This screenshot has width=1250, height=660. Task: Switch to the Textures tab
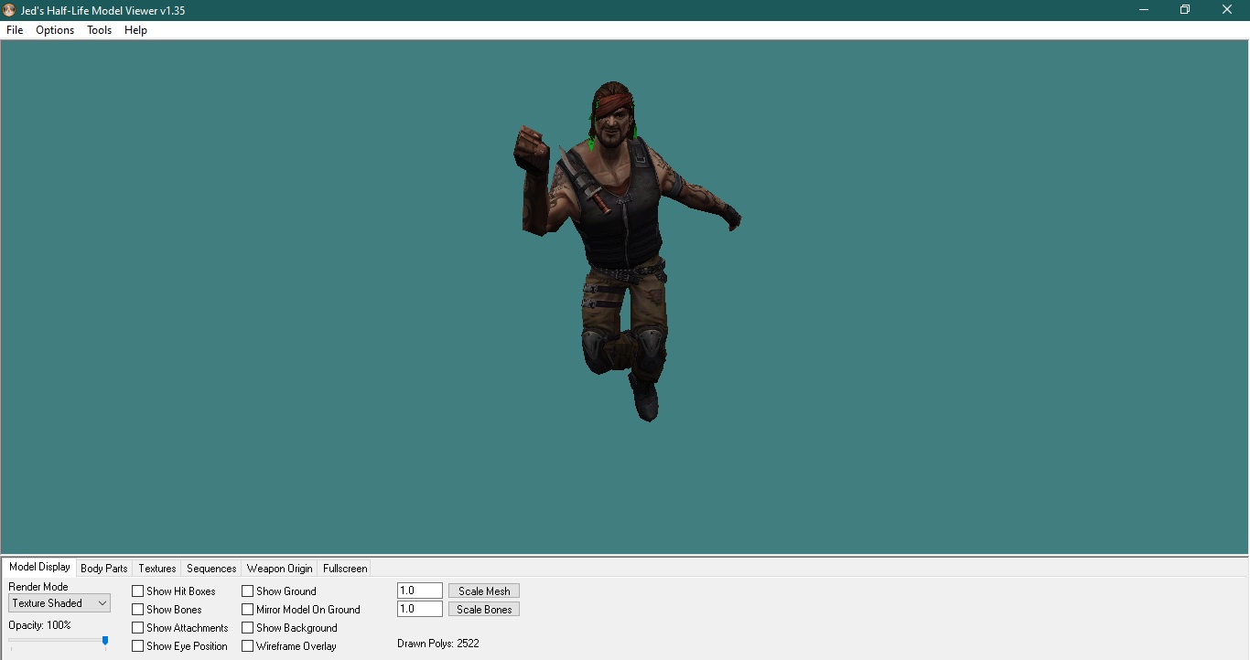pyautogui.click(x=157, y=569)
